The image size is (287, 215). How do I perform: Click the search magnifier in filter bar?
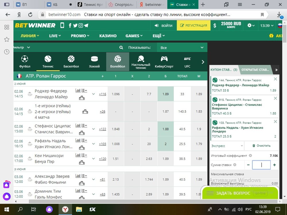(121, 48)
